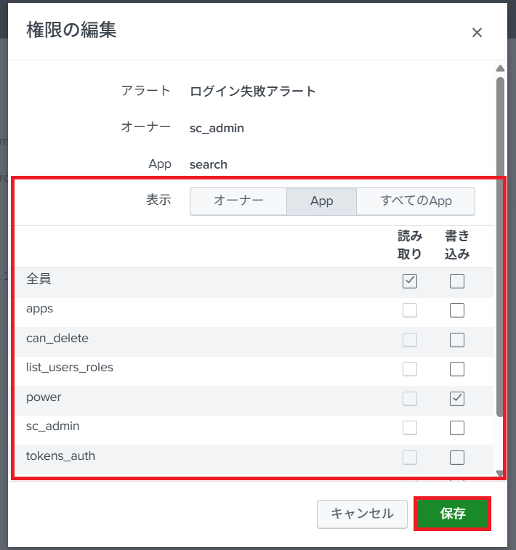Enable read permission for list_users_roles
The width and height of the screenshot is (516, 550).
tap(410, 369)
